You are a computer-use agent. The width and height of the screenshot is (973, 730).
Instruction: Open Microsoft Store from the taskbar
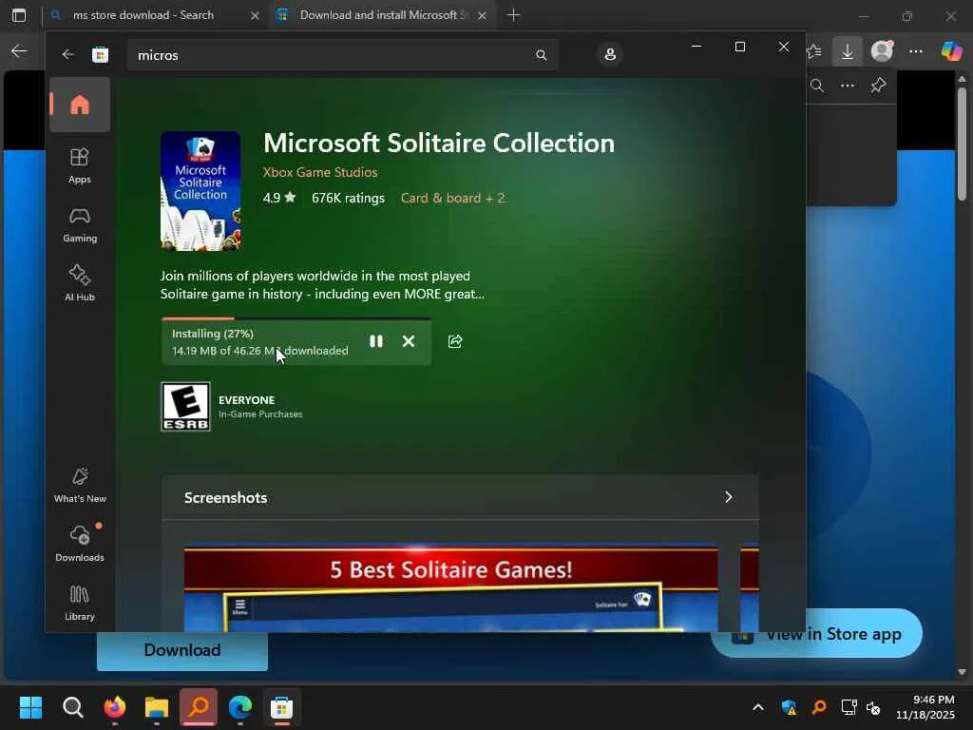281,707
